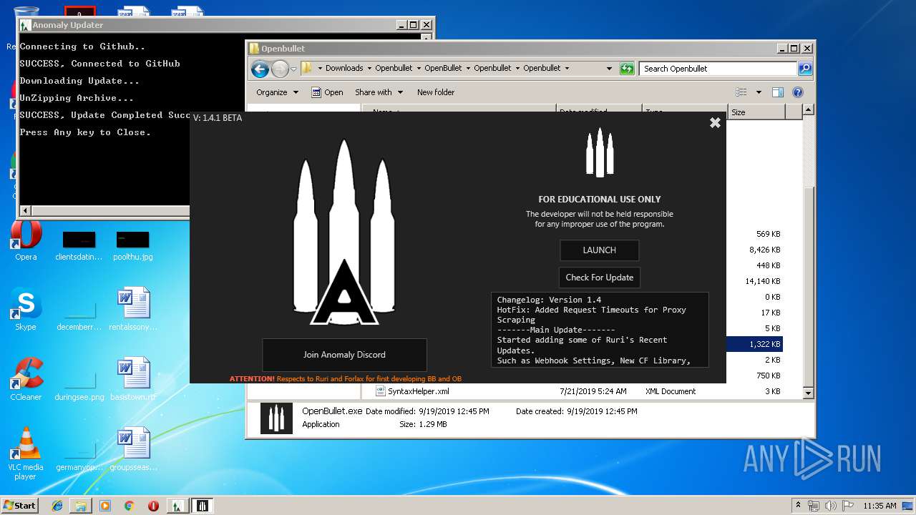Click the Explorer refresh button
Image resolution: width=916 pixels, height=515 pixels.
click(627, 69)
